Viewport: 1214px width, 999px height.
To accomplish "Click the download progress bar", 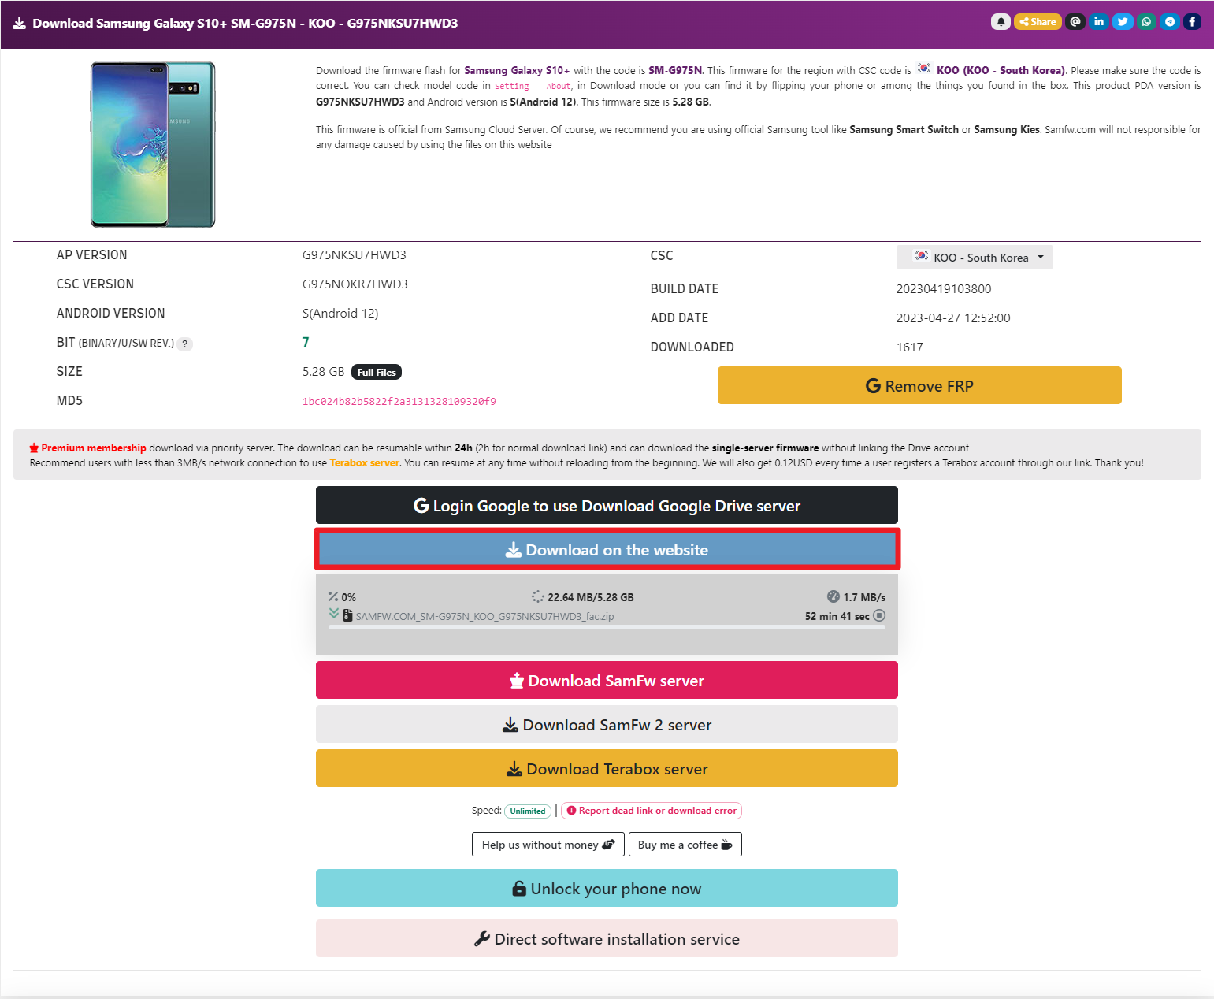I will tap(607, 627).
